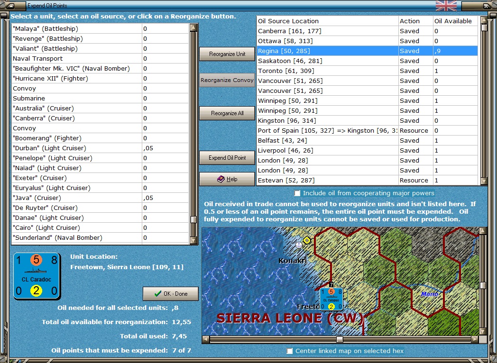Screen dimensions: 497x363
Task: Click the British flag icon in title bar
Action: (x=446, y=6)
